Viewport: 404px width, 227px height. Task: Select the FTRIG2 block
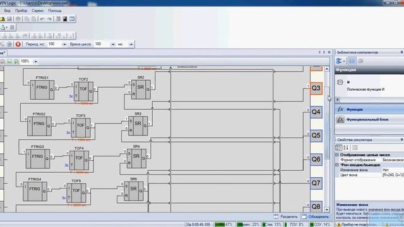click(x=39, y=126)
